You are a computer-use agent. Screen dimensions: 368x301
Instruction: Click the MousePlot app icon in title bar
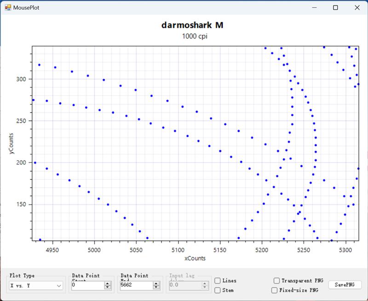pyautogui.click(x=8, y=7)
